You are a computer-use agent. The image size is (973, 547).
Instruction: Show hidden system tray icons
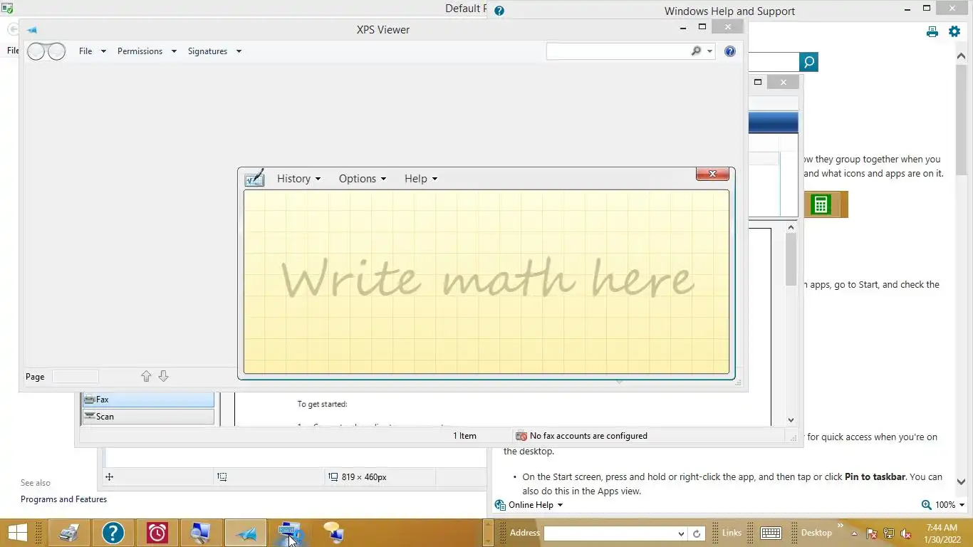coord(855,533)
